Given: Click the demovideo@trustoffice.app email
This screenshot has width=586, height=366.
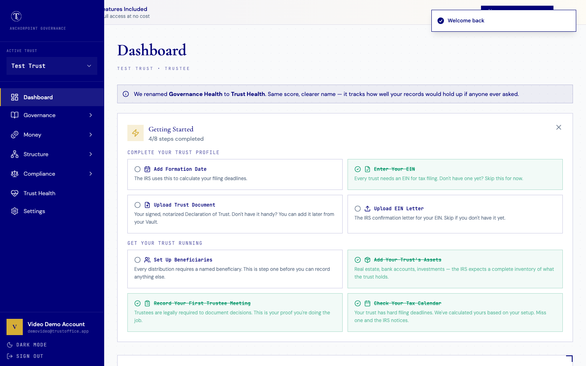Looking at the screenshot, I should click(58, 331).
